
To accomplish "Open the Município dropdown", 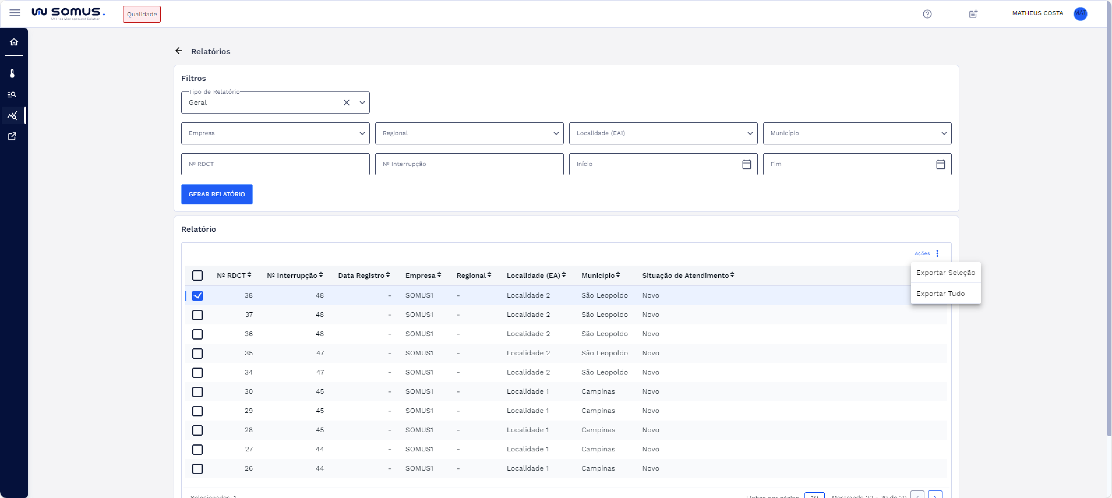I will tap(857, 133).
